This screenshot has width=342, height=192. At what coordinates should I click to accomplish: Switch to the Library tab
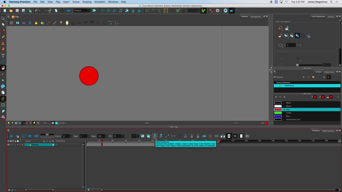tap(331, 17)
